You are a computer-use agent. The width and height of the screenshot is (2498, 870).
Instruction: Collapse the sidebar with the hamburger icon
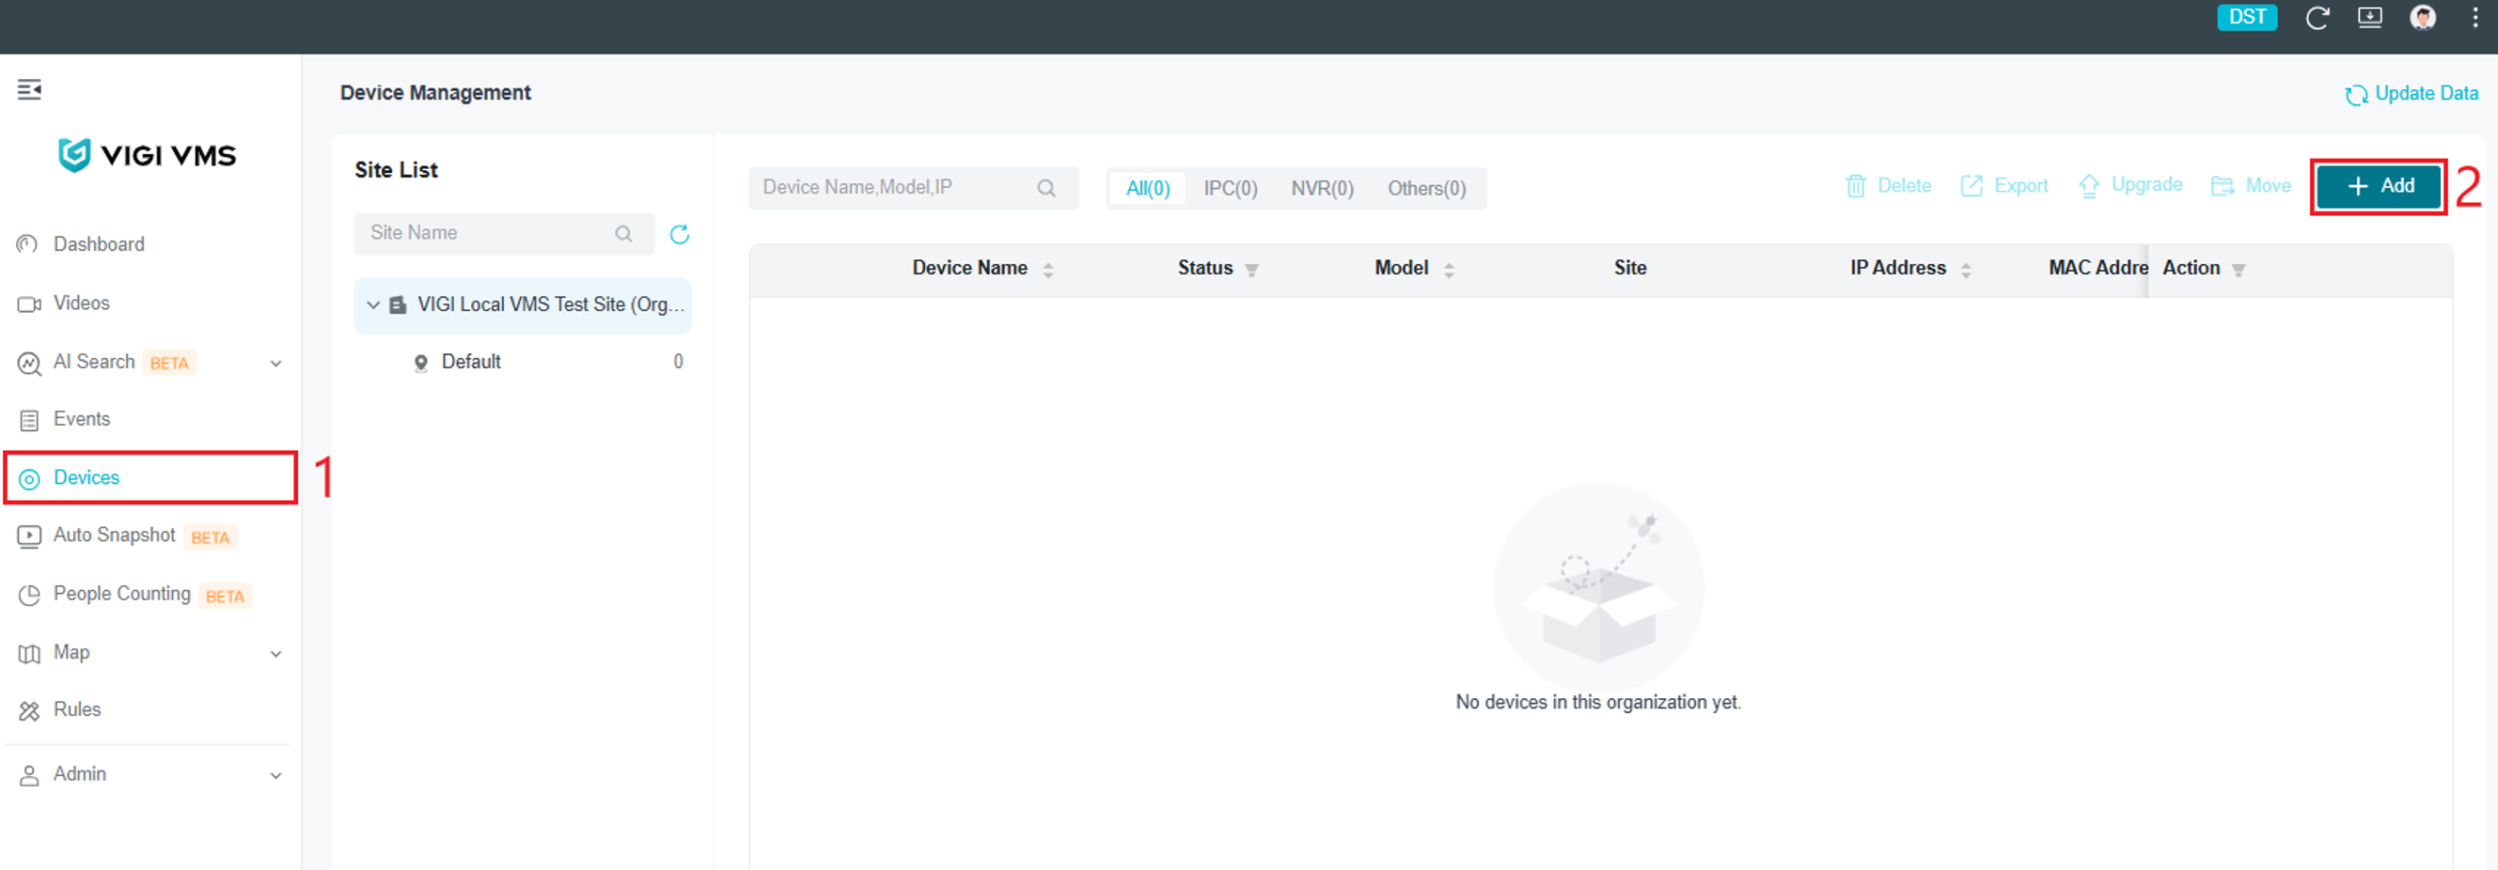coord(29,90)
